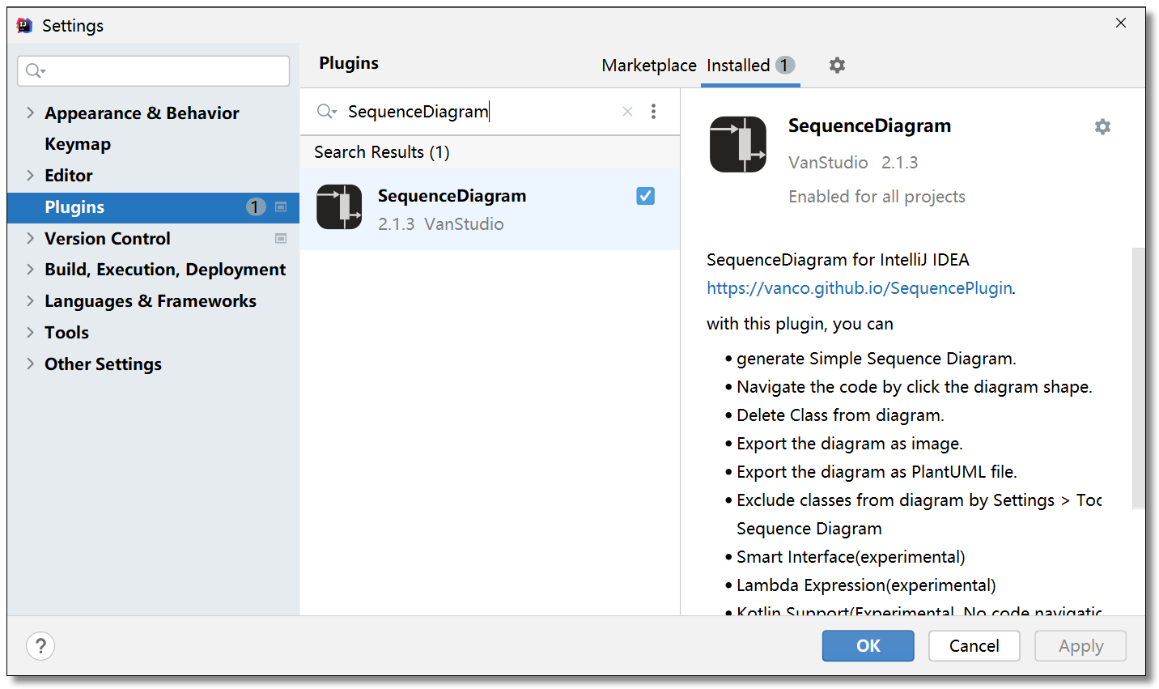Click the help question mark button

coord(40,646)
